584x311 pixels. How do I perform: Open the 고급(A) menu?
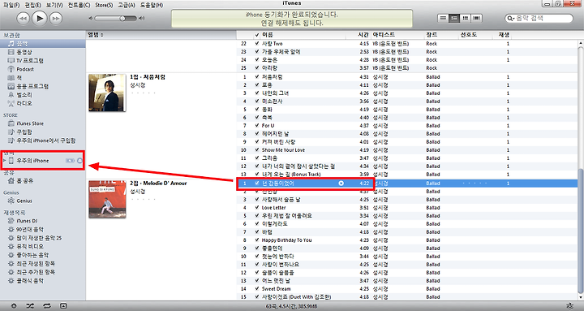(x=127, y=5)
